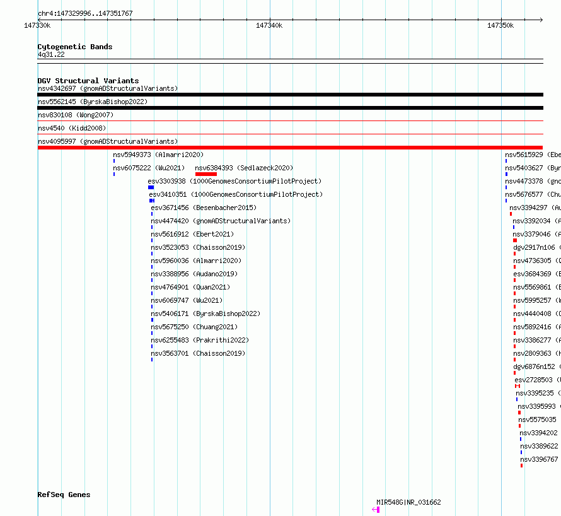Screen dimensions: 561x516
Task: Select nsv3394297 variant label
Action: [535, 208]
